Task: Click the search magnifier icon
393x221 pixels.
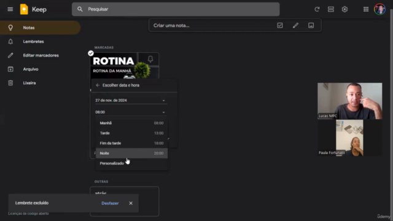Action: (x=80, y=9)
